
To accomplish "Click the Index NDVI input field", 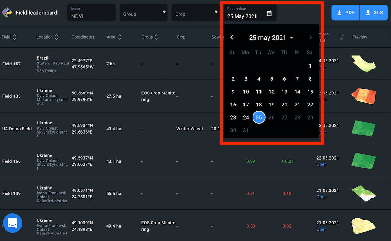I will click(92, 13).
